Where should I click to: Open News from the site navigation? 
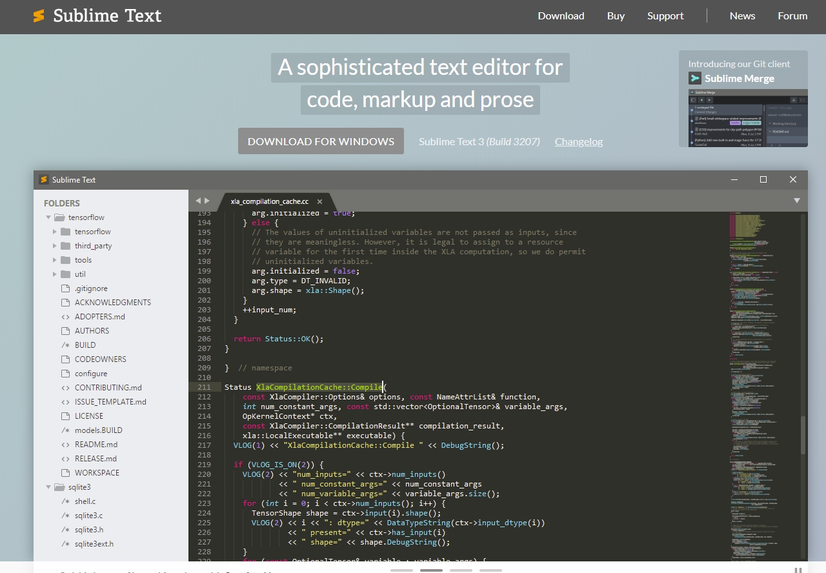(742, 15)
